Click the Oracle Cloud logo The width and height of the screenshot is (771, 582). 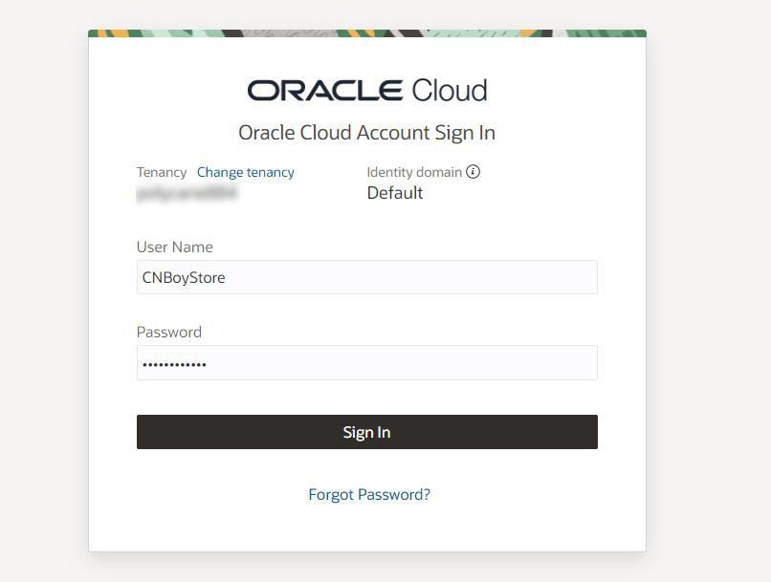367,91
